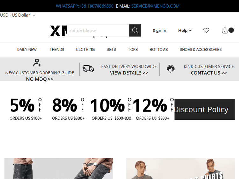The image size is (239, 179).
Task: Click the customer service headset icon
Action: click(171, 69)
